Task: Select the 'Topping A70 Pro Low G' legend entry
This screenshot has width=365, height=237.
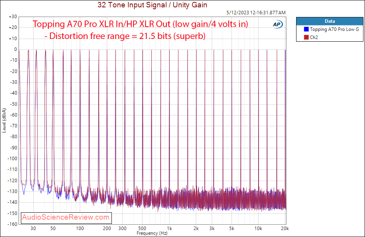Action: point(331,29)
